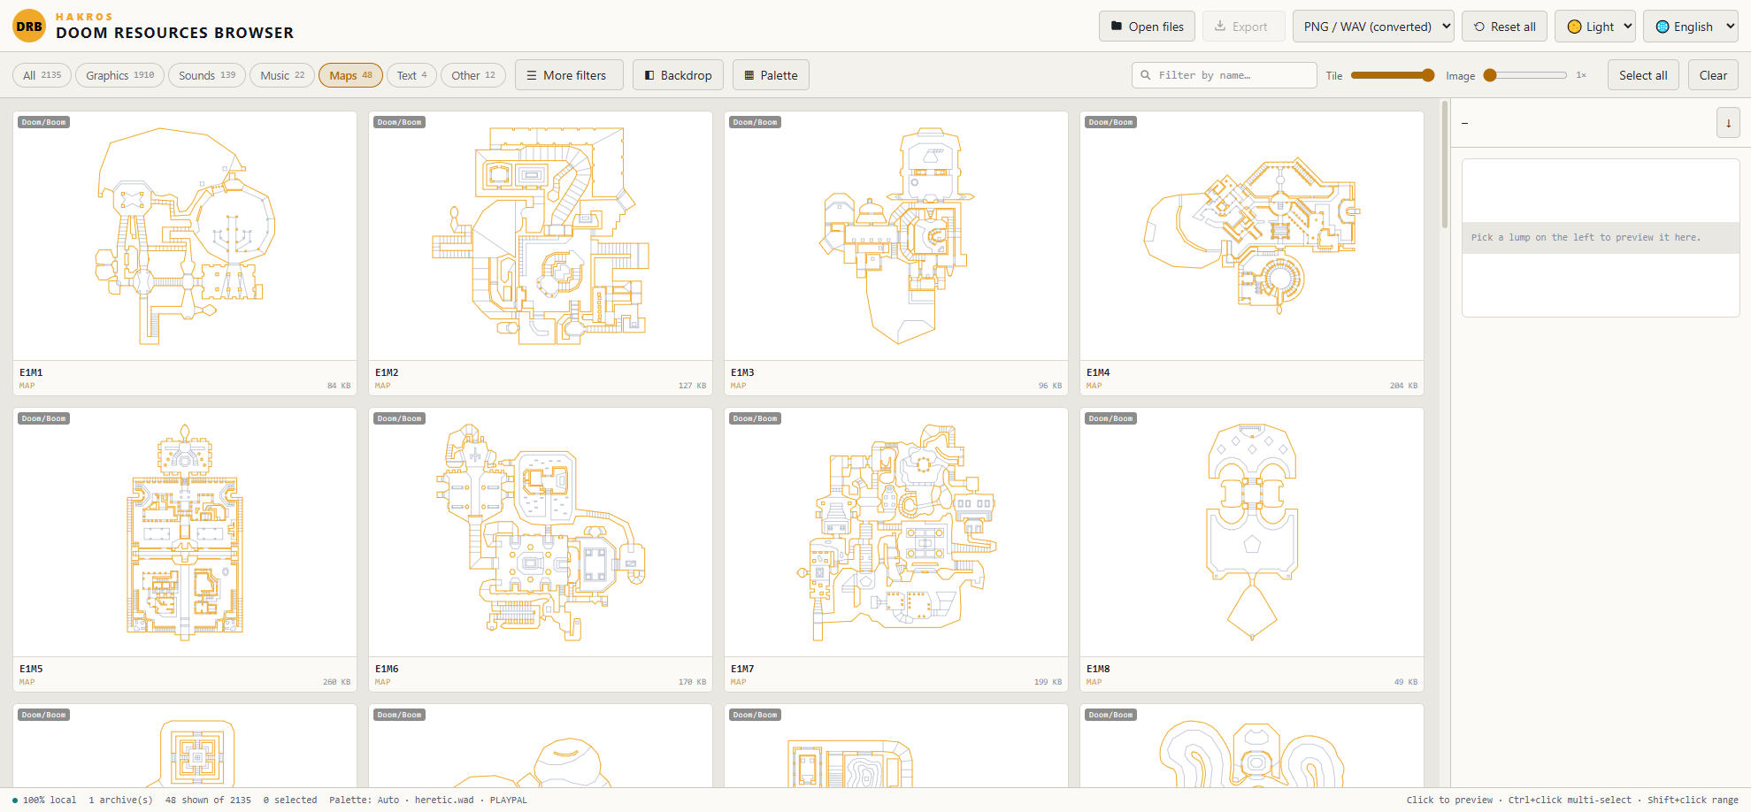Select the All filter tab
Screen dimensions: 1751x812
[x=42, y=75]
